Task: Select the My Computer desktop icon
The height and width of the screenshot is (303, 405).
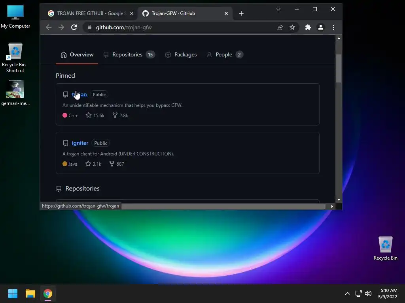Action: tap(15, 17)
